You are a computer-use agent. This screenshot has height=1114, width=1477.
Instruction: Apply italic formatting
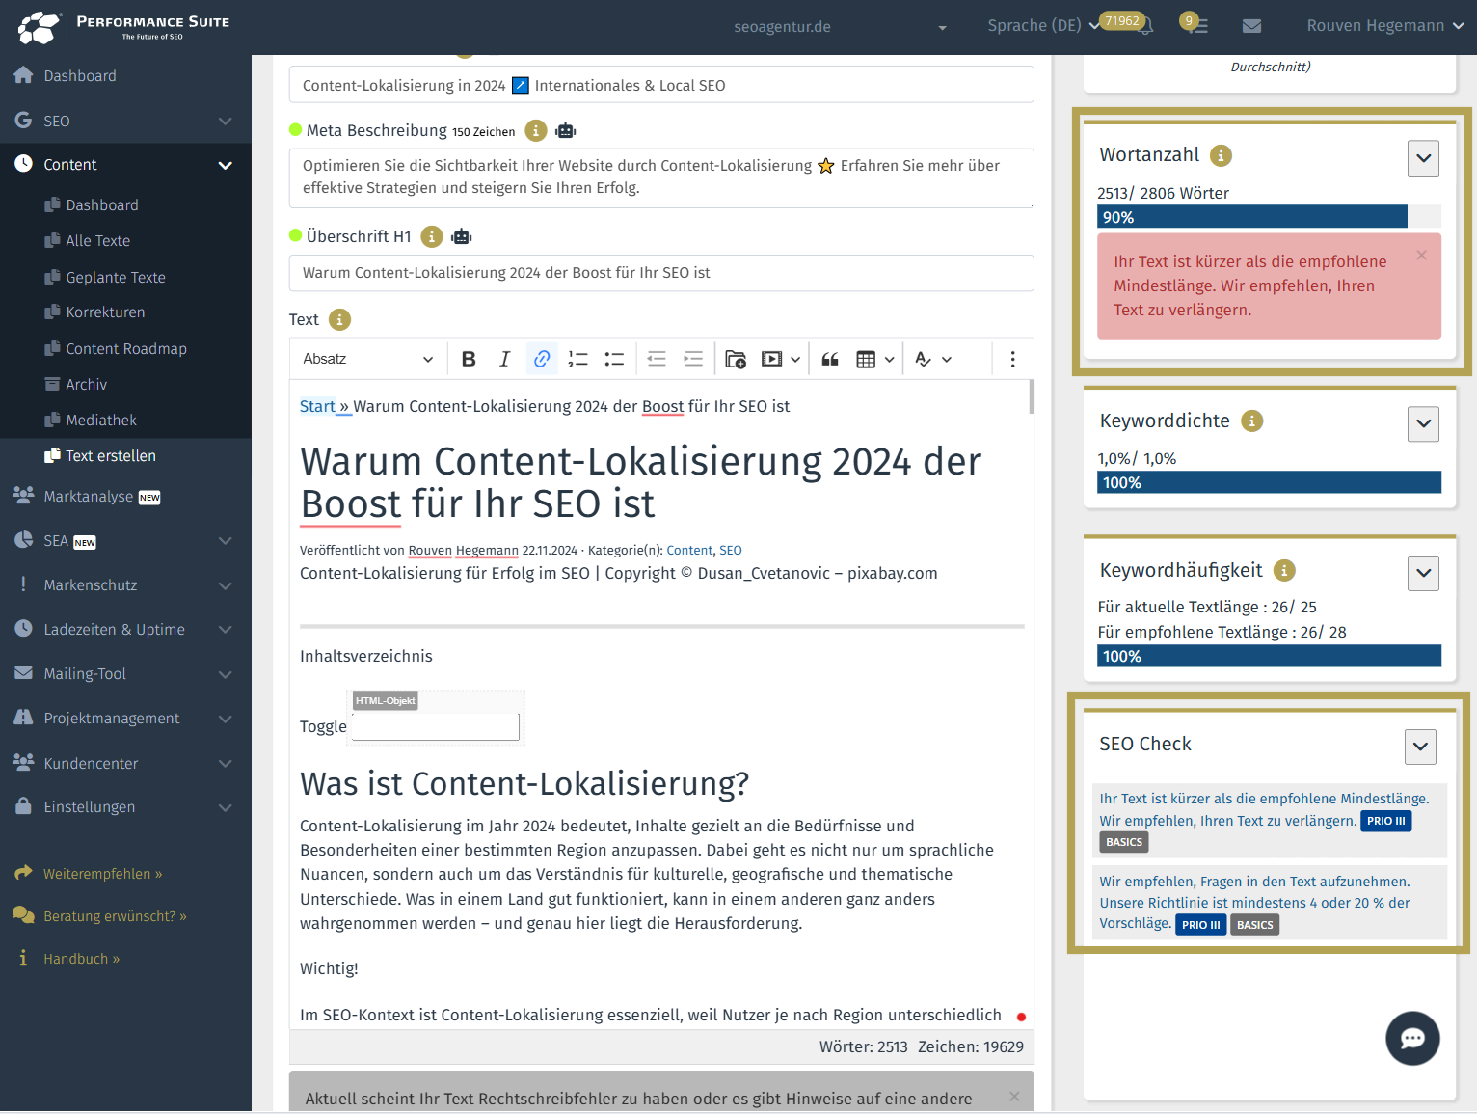504,358
